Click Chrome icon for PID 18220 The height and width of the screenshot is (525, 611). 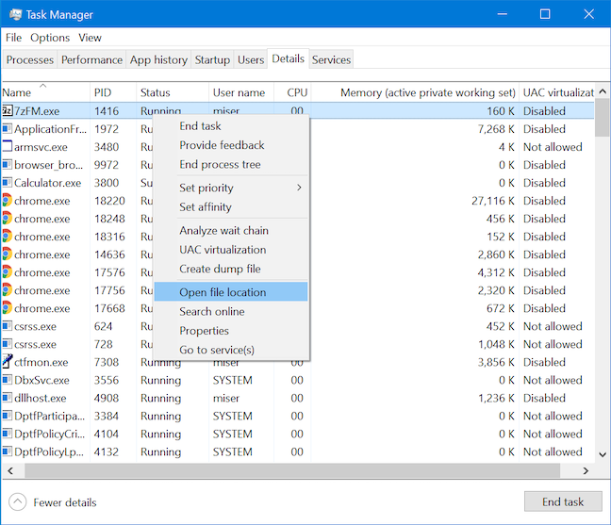click(8, 200)
